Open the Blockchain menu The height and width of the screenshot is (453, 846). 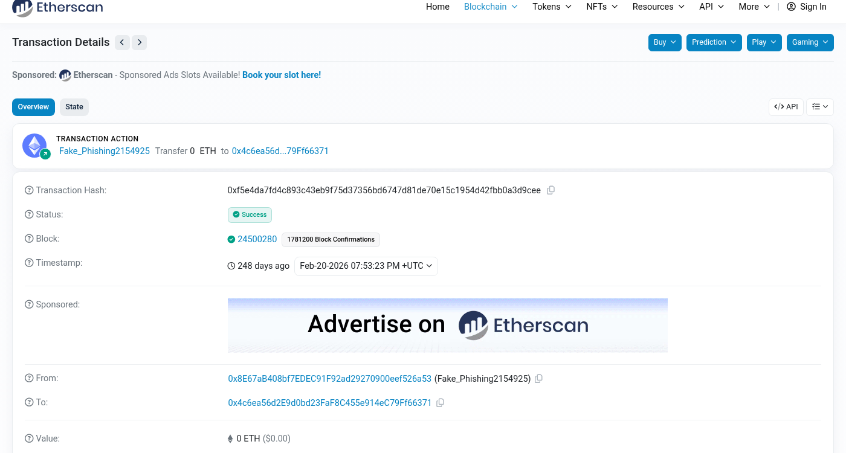pyautogui.click(x=491, y=7)
